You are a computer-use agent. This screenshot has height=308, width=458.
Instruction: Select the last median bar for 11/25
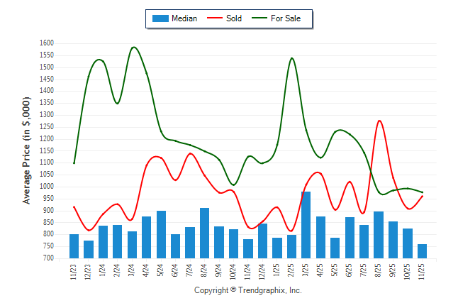coord(423,251)
